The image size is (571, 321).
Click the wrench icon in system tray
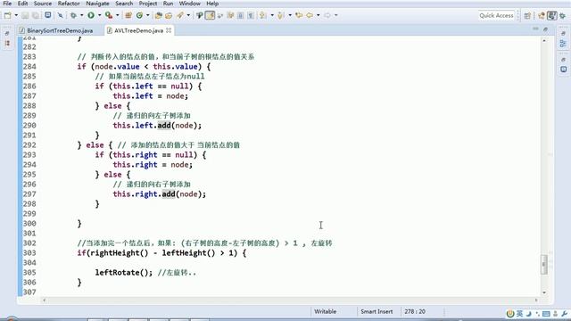(x=565, y=313)
